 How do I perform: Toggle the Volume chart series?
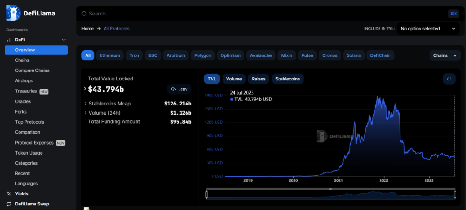click(x=234, y=79)
